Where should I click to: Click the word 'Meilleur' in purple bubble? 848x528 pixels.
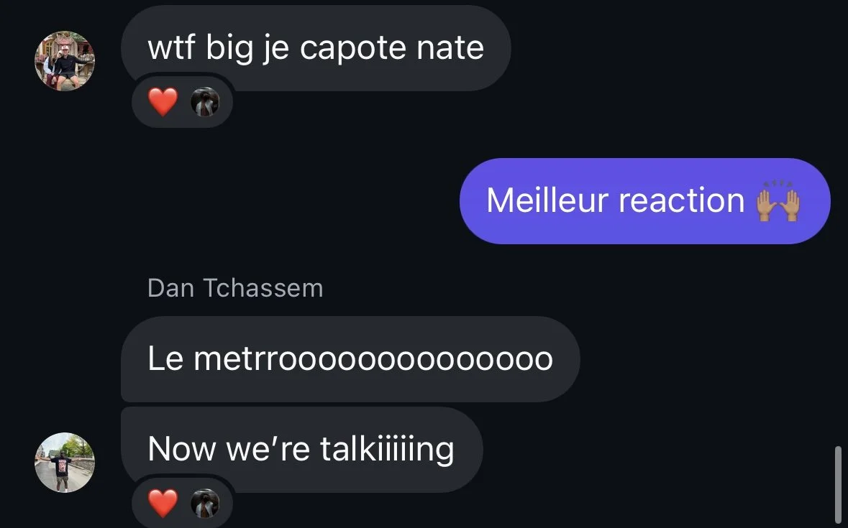pos(547,200)
